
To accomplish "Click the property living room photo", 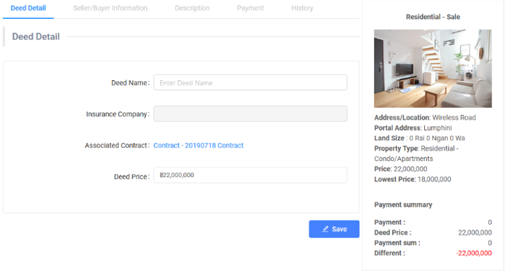I will (x=433, y=69).
